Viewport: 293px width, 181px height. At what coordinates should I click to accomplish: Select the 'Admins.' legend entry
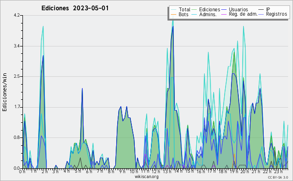208,14
